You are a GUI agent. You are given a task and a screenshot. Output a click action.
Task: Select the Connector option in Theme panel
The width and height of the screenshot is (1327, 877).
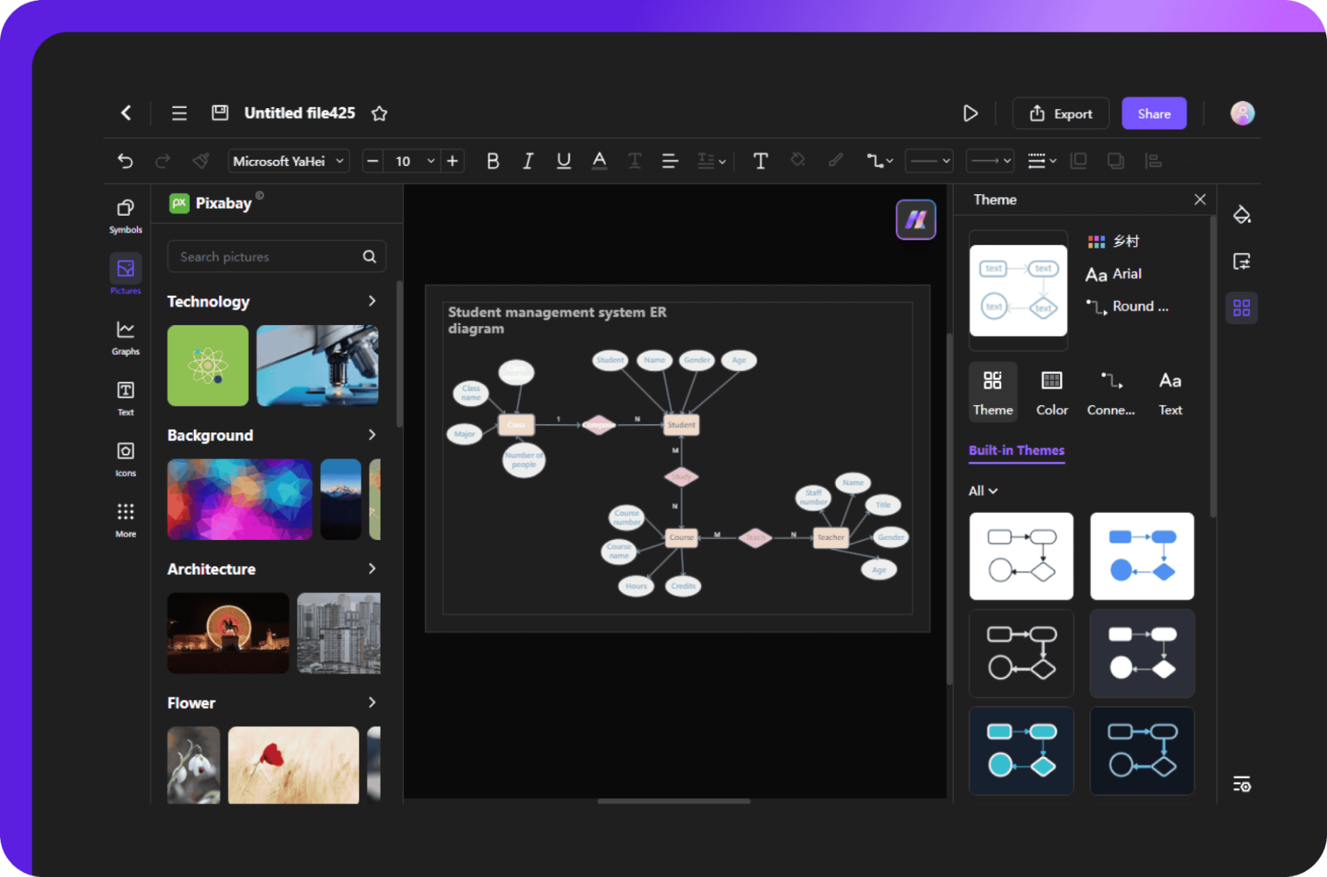point(1111,392)
